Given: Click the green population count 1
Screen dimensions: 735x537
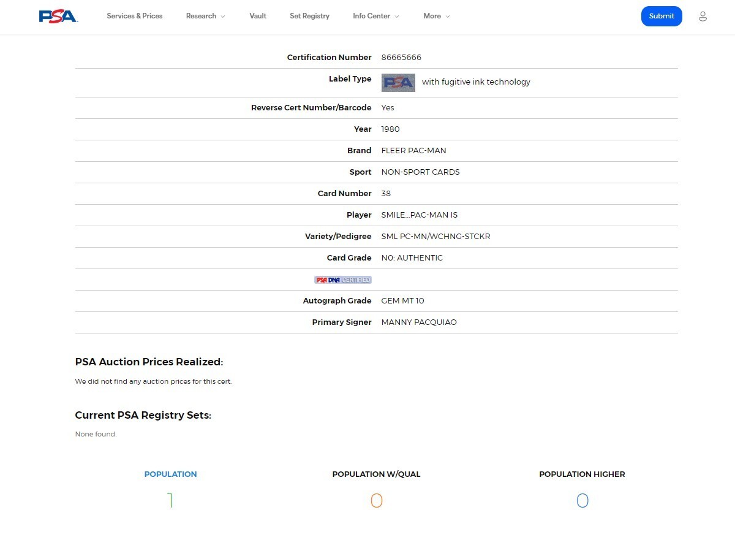Looking at the screenshot, I should 170,501.
